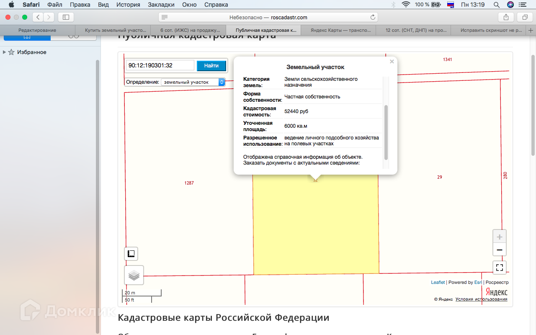Add a new Safari tab
The height and width of the screenshot is (335, 536).
(531, 30)
